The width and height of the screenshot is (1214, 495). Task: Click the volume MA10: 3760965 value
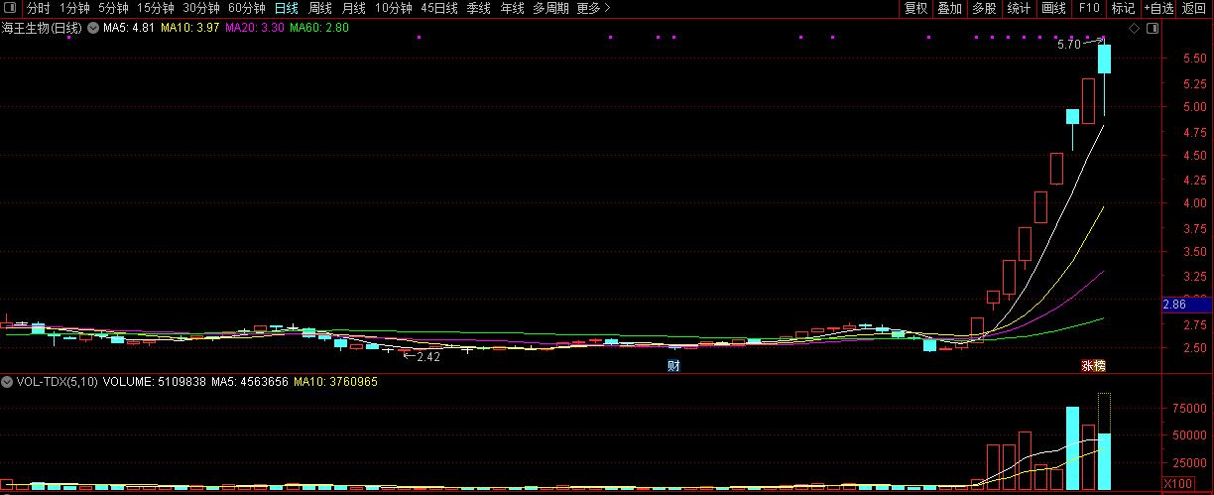tap(336, 381)
